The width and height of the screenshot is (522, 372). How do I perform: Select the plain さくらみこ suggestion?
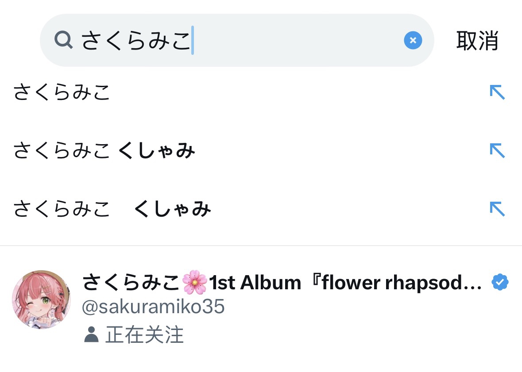click(x=62, y=93)
